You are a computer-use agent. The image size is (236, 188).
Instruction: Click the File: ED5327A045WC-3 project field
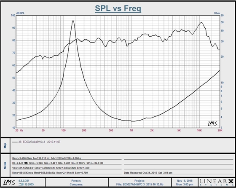(x=139, y=184)
